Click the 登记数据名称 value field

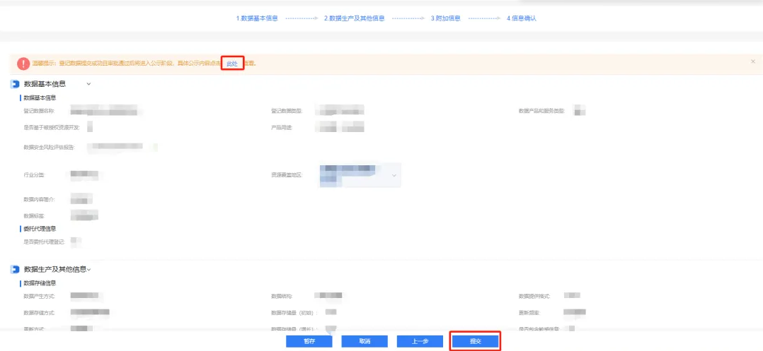click(x=106, y=111)
